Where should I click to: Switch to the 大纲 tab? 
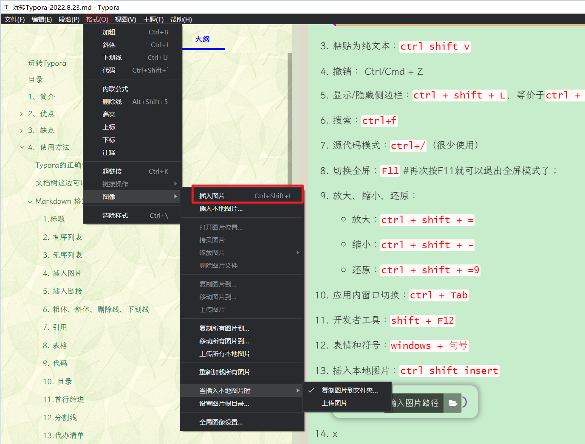click(202, 39)
